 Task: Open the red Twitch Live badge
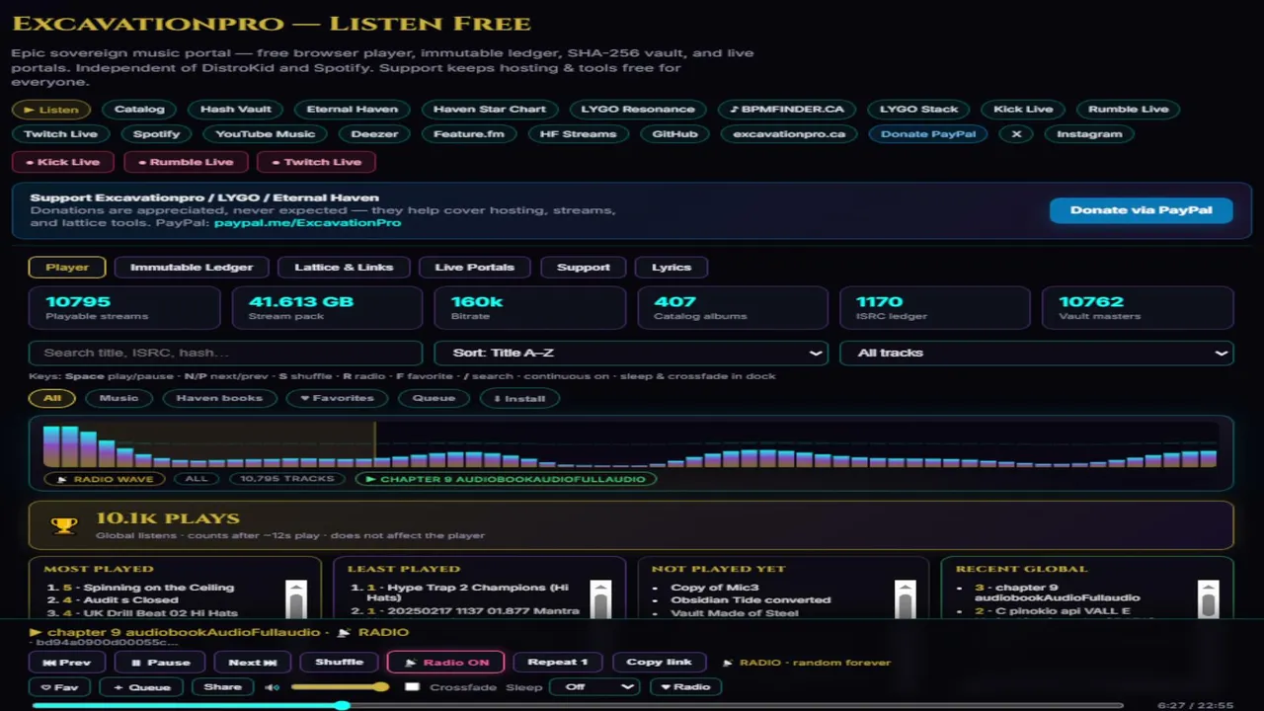click(317, 162)
